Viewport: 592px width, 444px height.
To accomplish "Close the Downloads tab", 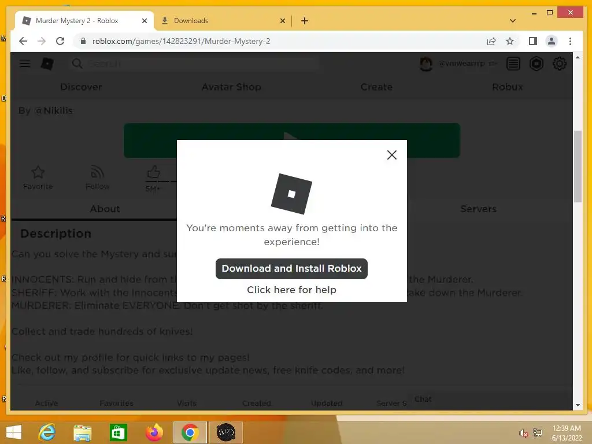I will pos(282,21).
